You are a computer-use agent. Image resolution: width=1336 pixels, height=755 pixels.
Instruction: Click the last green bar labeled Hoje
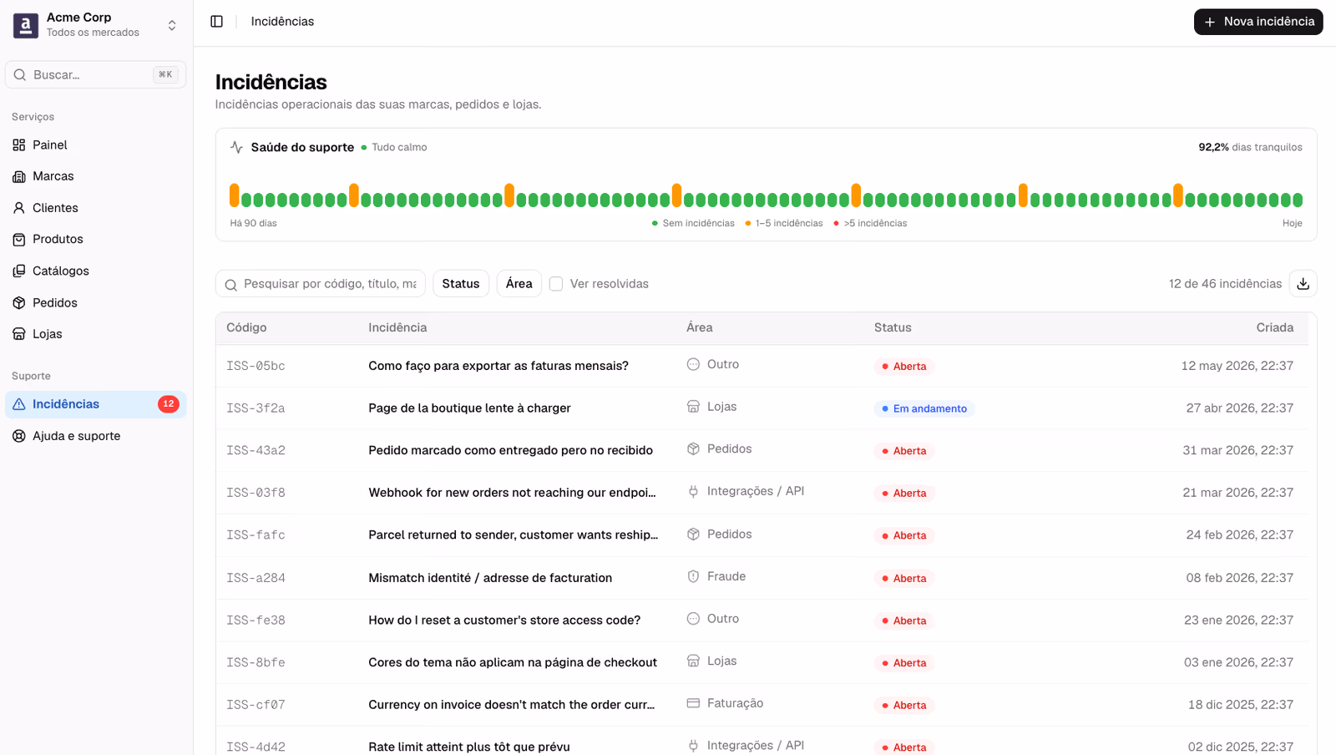pyautogui.click(x=1298, y=200)
